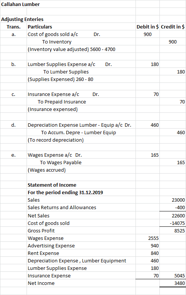The height and width of the screenshot is (295, 186).
Task: Select the "Credit in $" header cell
Action: coord(173,27)
